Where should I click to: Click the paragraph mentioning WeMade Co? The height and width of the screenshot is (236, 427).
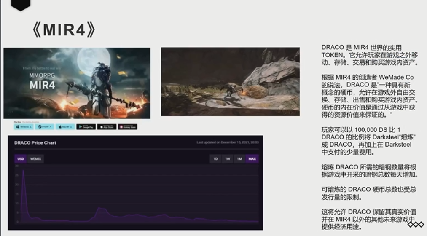pos(370,96)
